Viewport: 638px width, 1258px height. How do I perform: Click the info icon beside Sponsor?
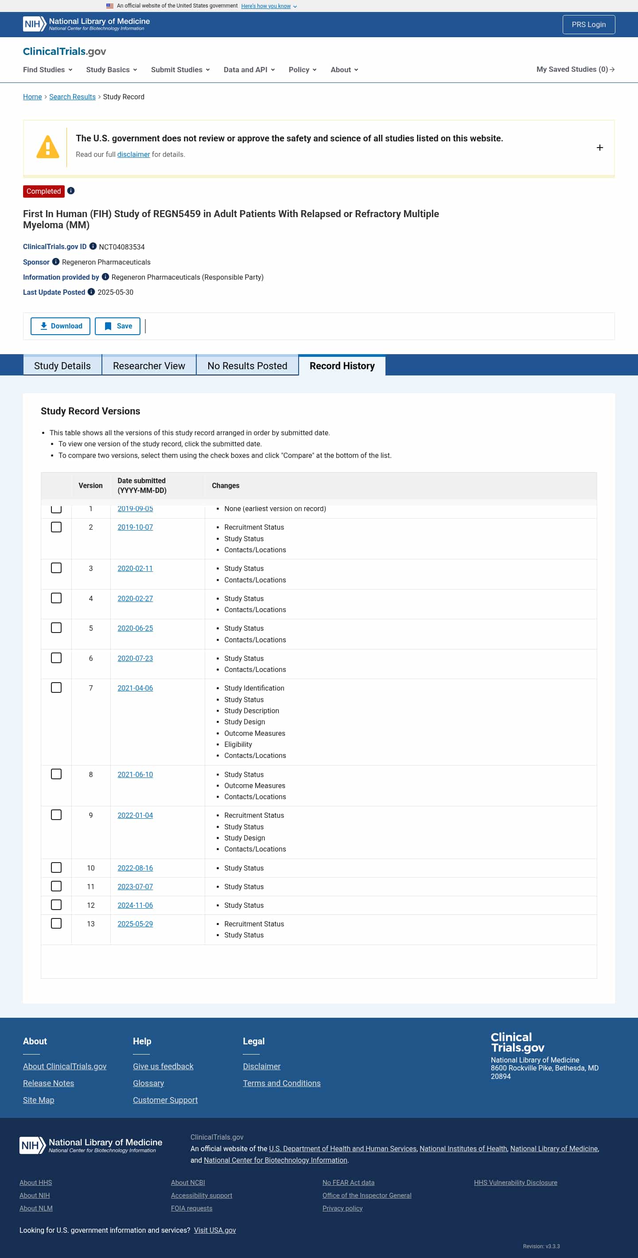point(56,262)
